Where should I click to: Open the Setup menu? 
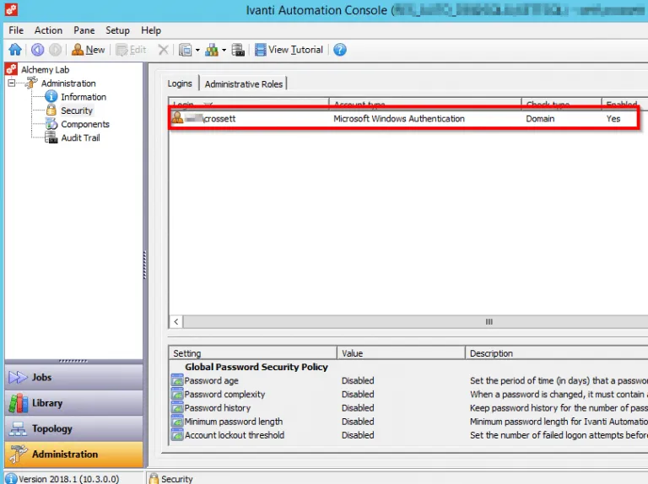117,30
